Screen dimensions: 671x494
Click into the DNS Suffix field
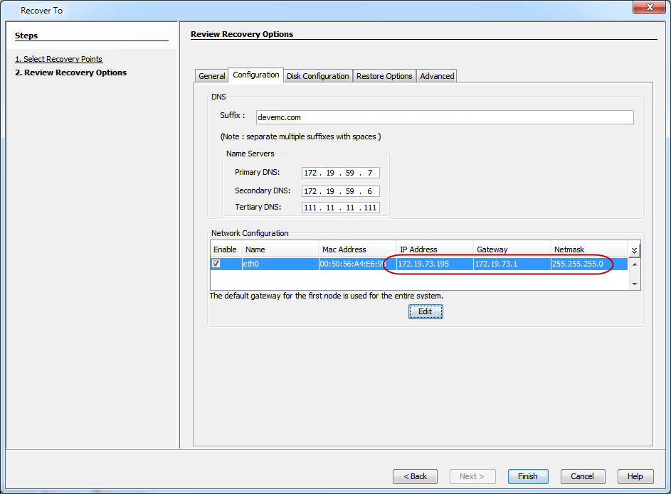(x=444, y=117)
